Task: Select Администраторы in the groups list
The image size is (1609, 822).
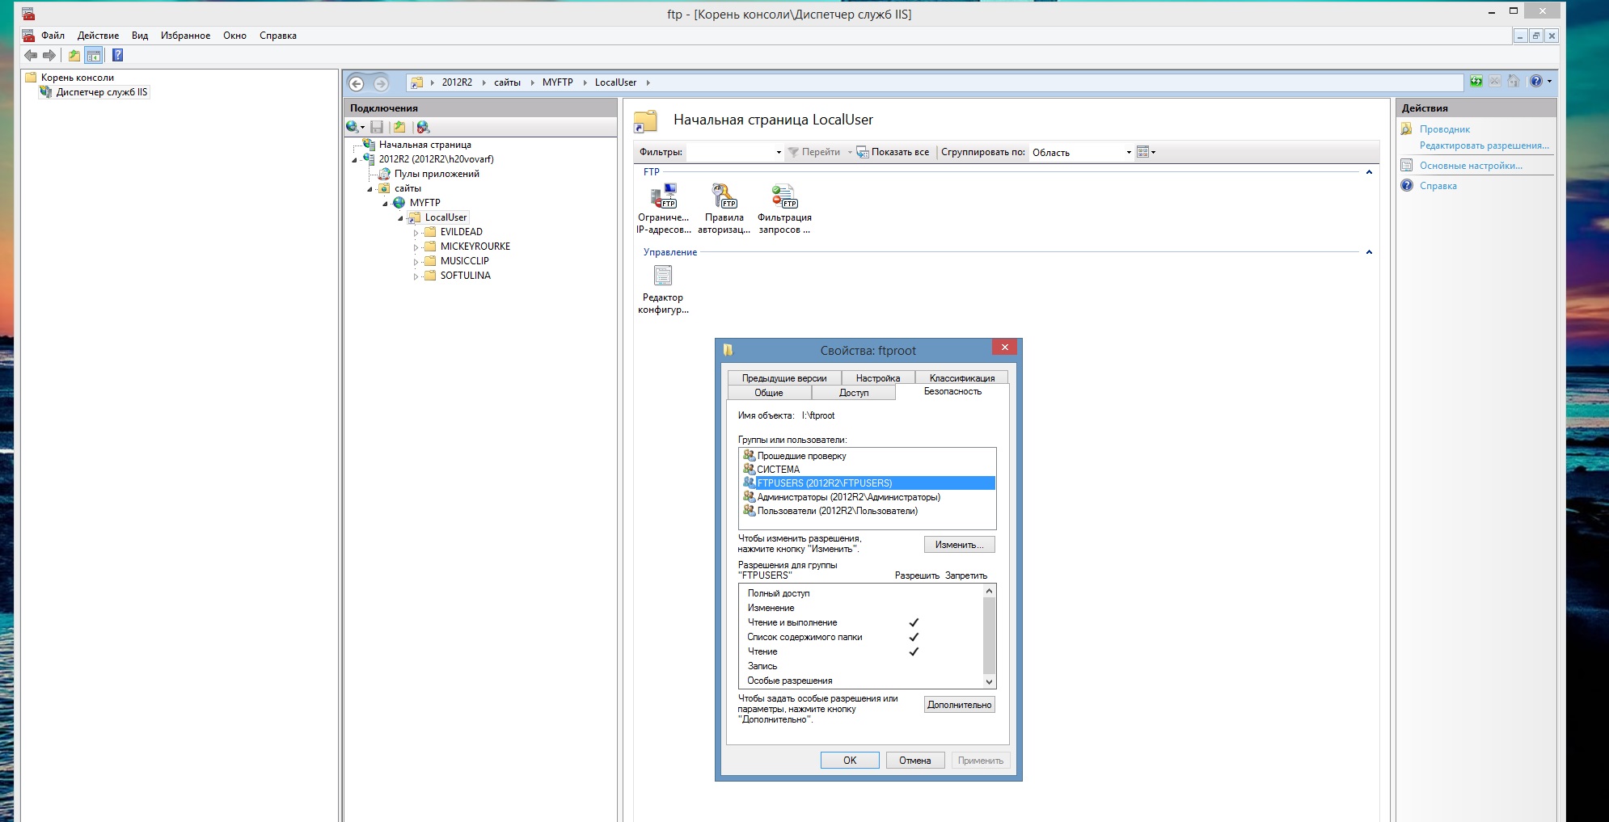Action: 848,497
